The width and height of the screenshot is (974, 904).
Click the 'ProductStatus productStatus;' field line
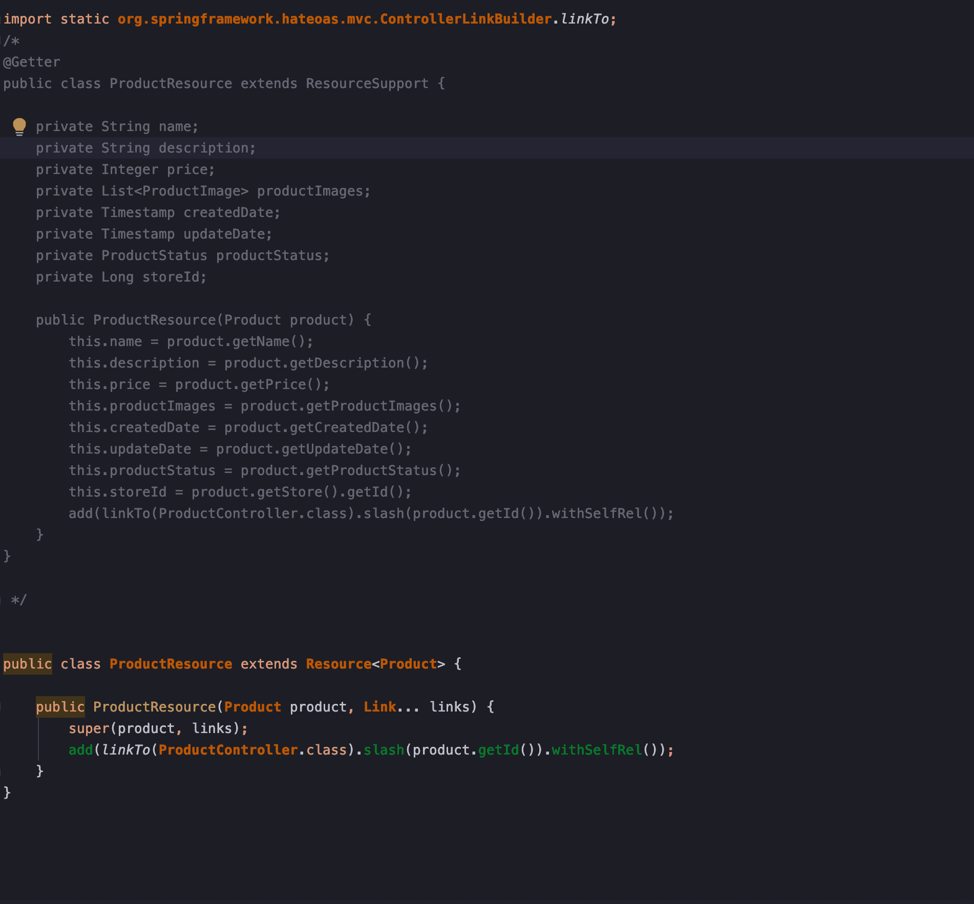click(x=182, y=255)
